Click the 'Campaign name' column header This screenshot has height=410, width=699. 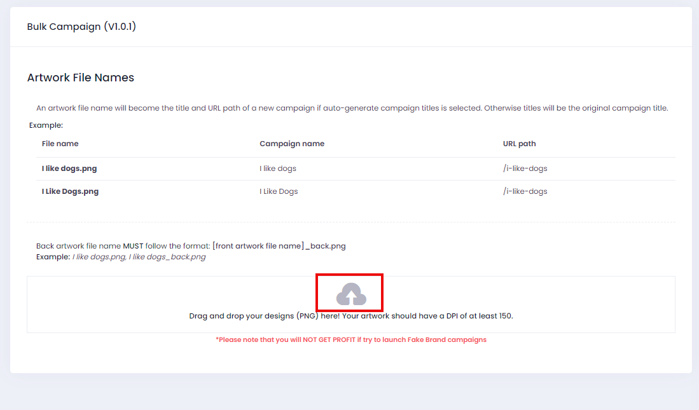292,144
